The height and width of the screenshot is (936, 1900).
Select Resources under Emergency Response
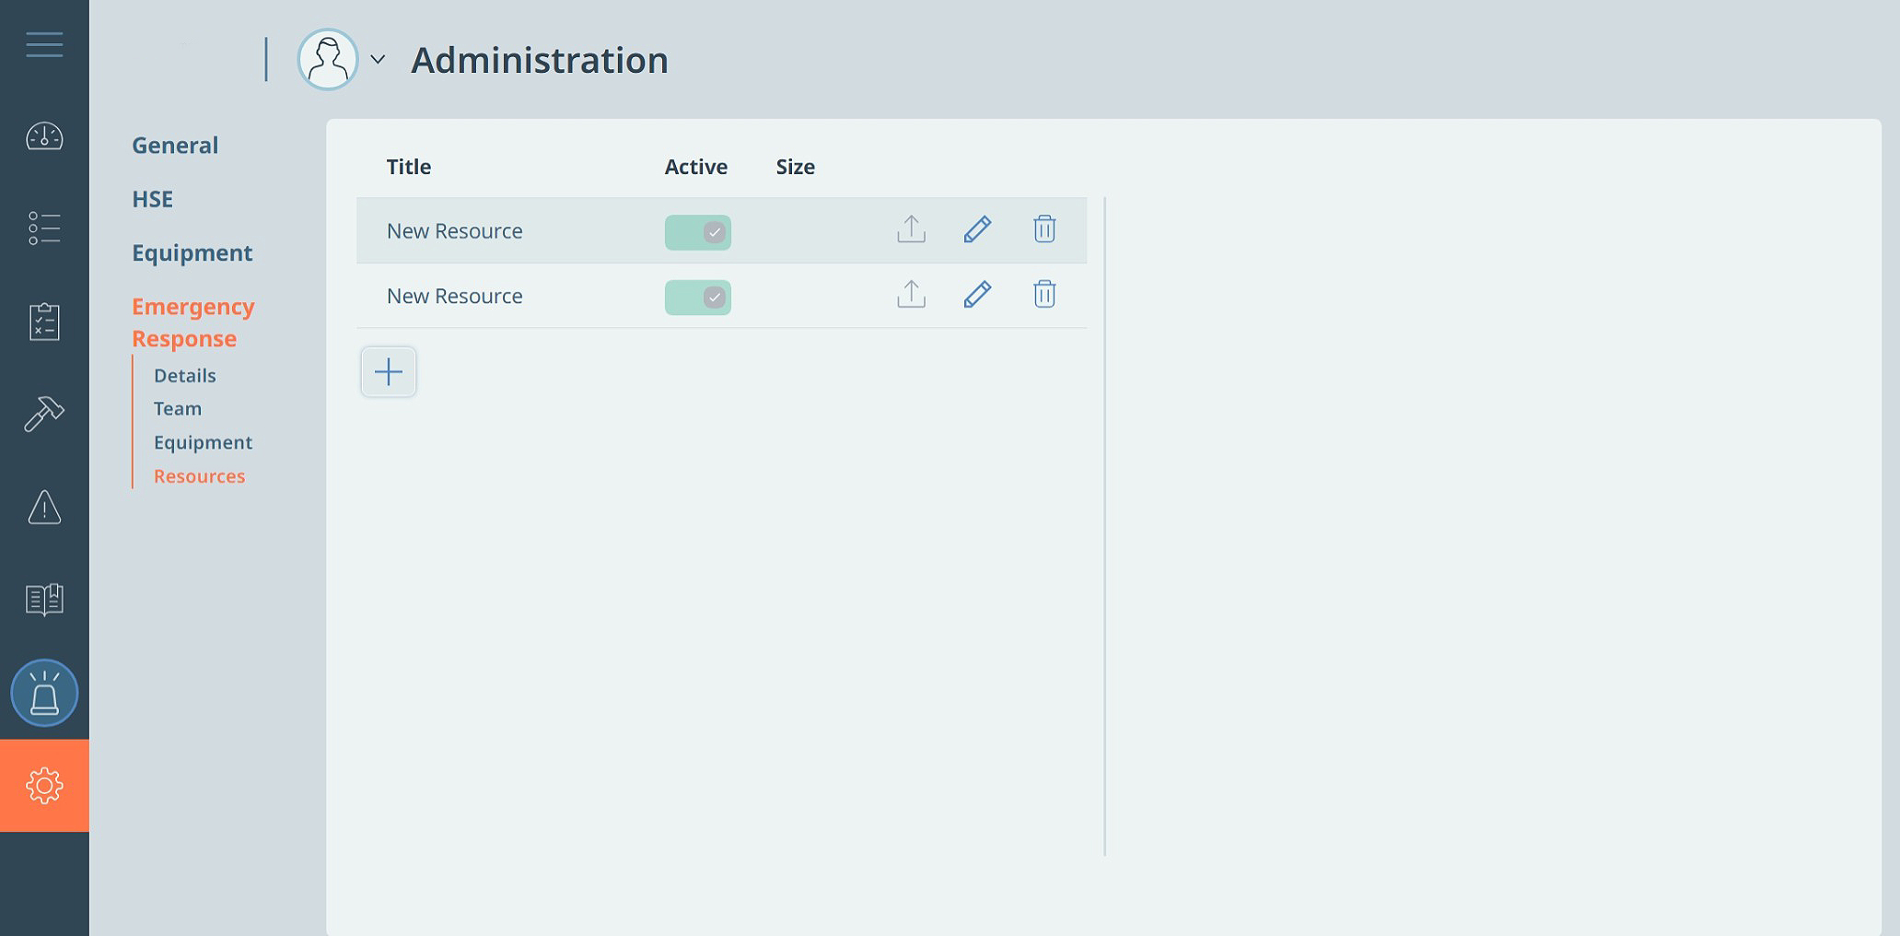coord(200,476)
